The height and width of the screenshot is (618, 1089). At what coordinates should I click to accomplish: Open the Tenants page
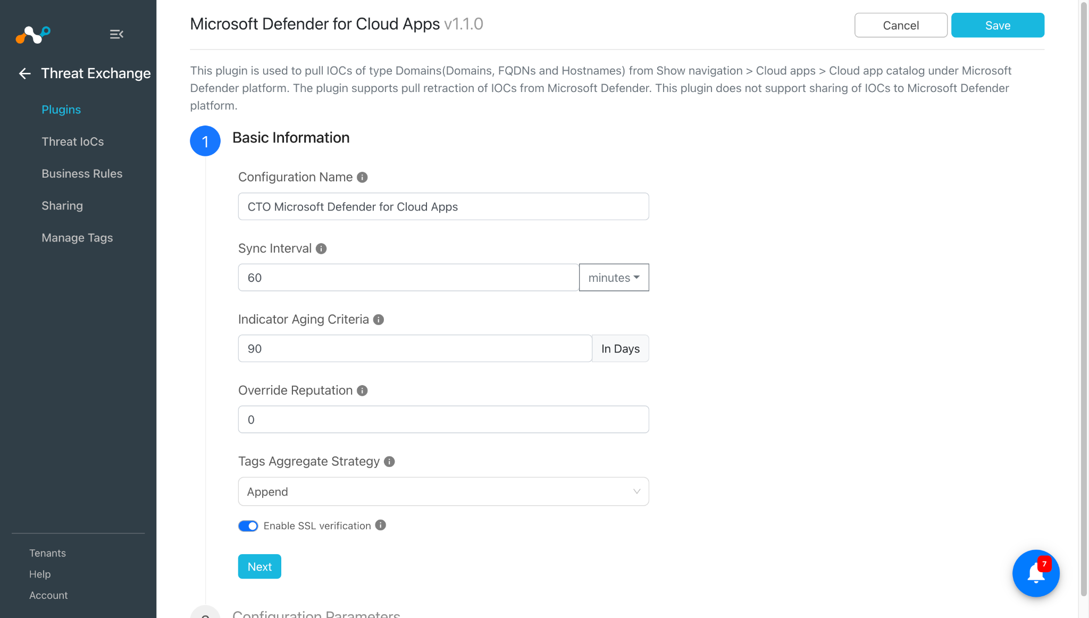coord(47,553)
